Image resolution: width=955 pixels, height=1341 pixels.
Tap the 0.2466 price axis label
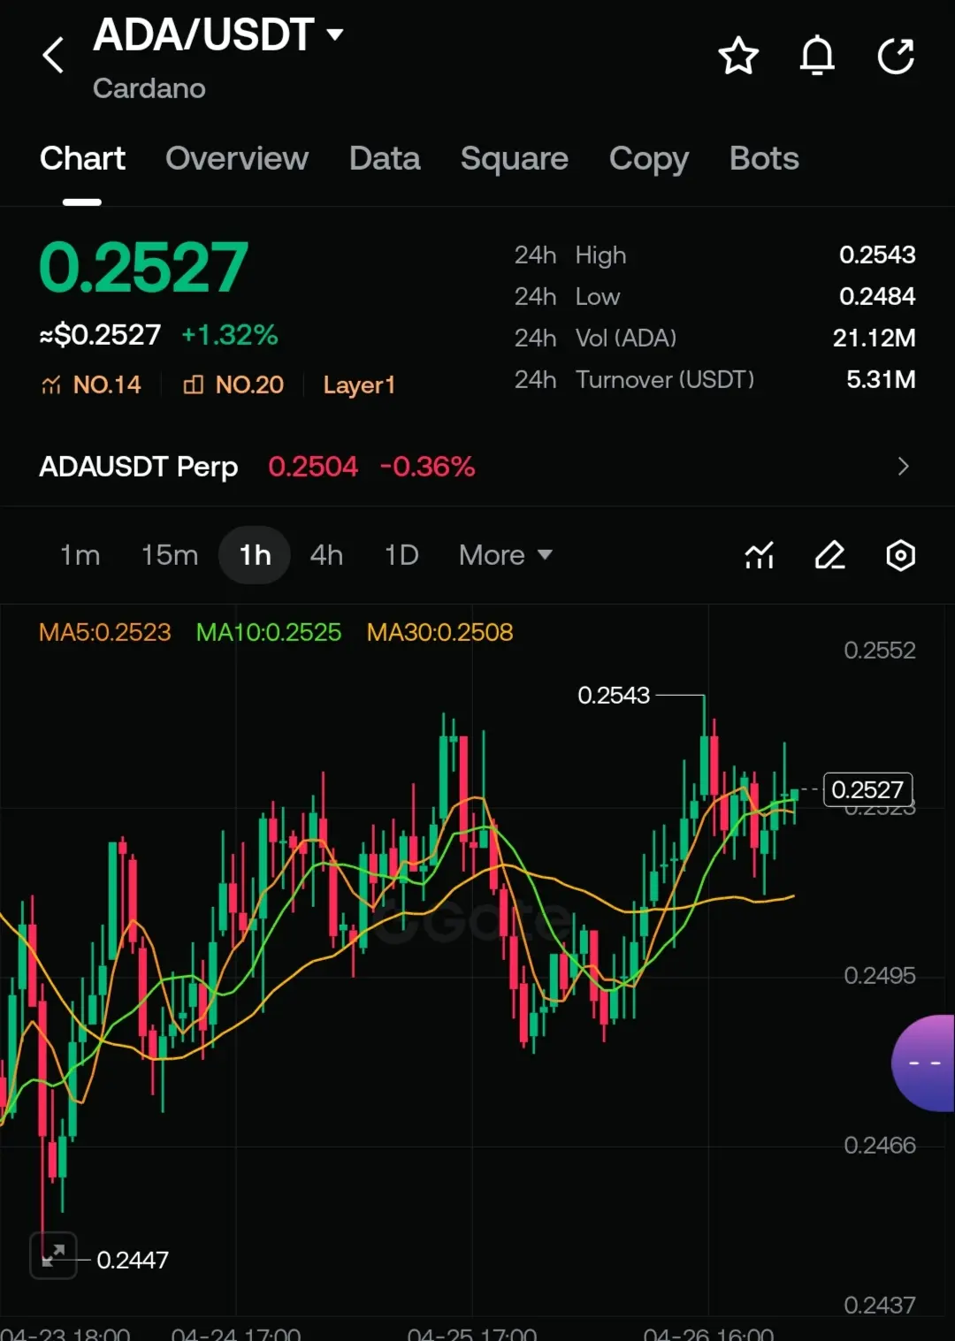(880, 1145)
